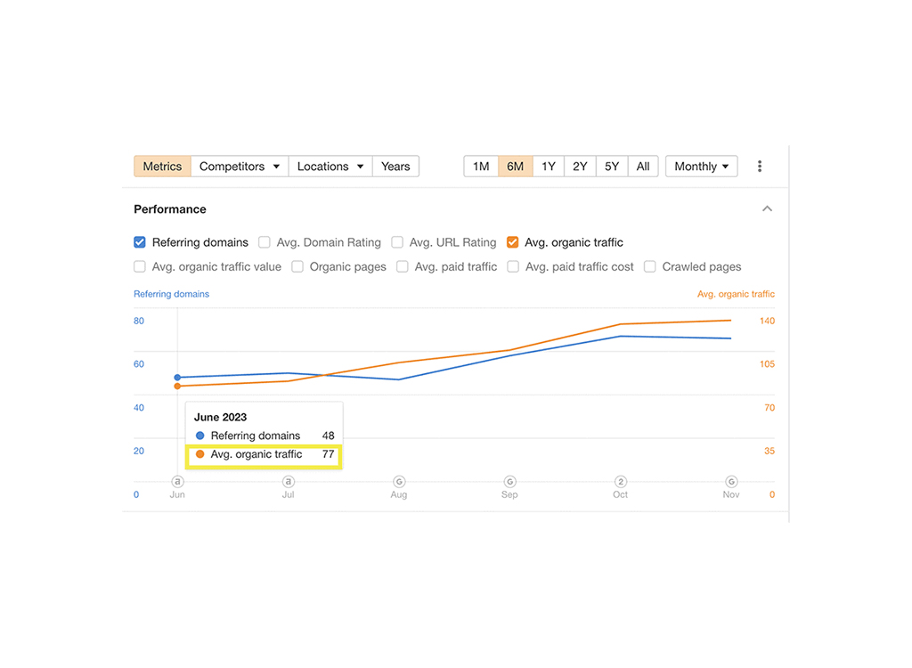The height and width of the screenshot is (668, 912).
Task: Disable the Avg. organic traffic metric
Action: [513, 242]
